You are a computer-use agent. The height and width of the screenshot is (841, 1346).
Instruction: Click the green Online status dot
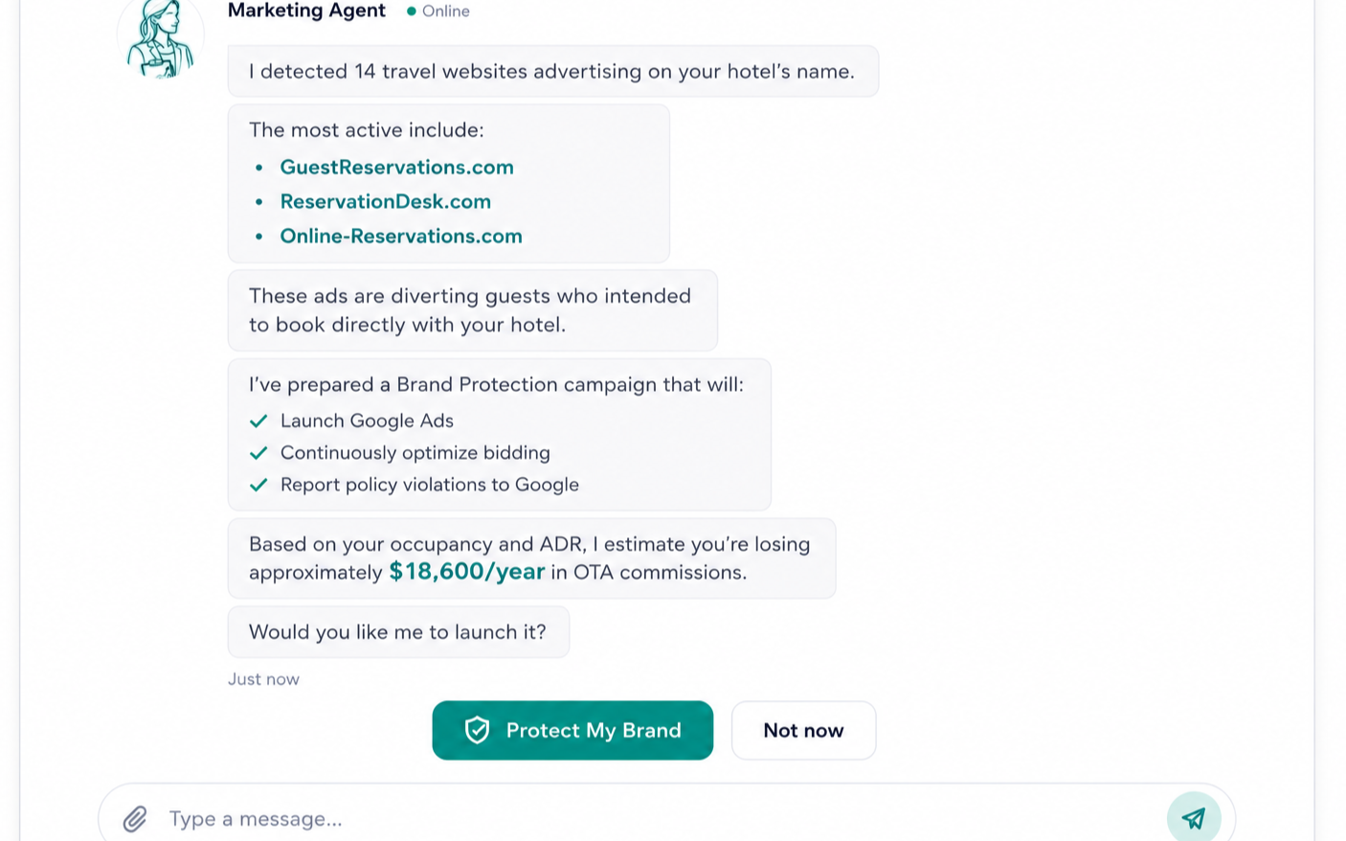[x=412, y=11]
